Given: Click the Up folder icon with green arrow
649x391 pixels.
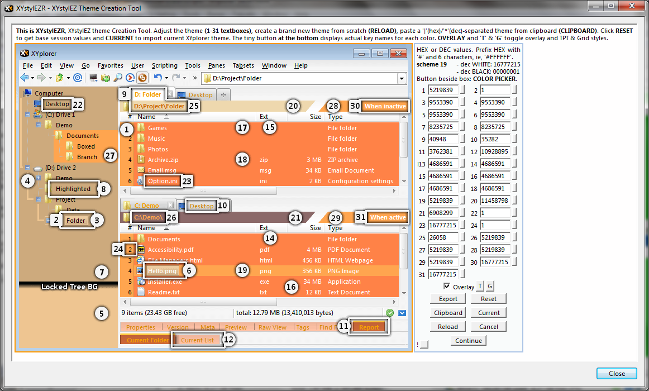Looking at the screenshot, I should 59,78.
